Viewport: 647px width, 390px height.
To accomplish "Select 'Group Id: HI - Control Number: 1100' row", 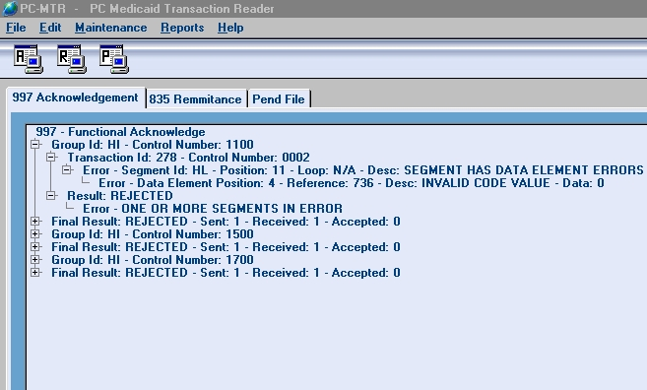I will tap(153, 145).
